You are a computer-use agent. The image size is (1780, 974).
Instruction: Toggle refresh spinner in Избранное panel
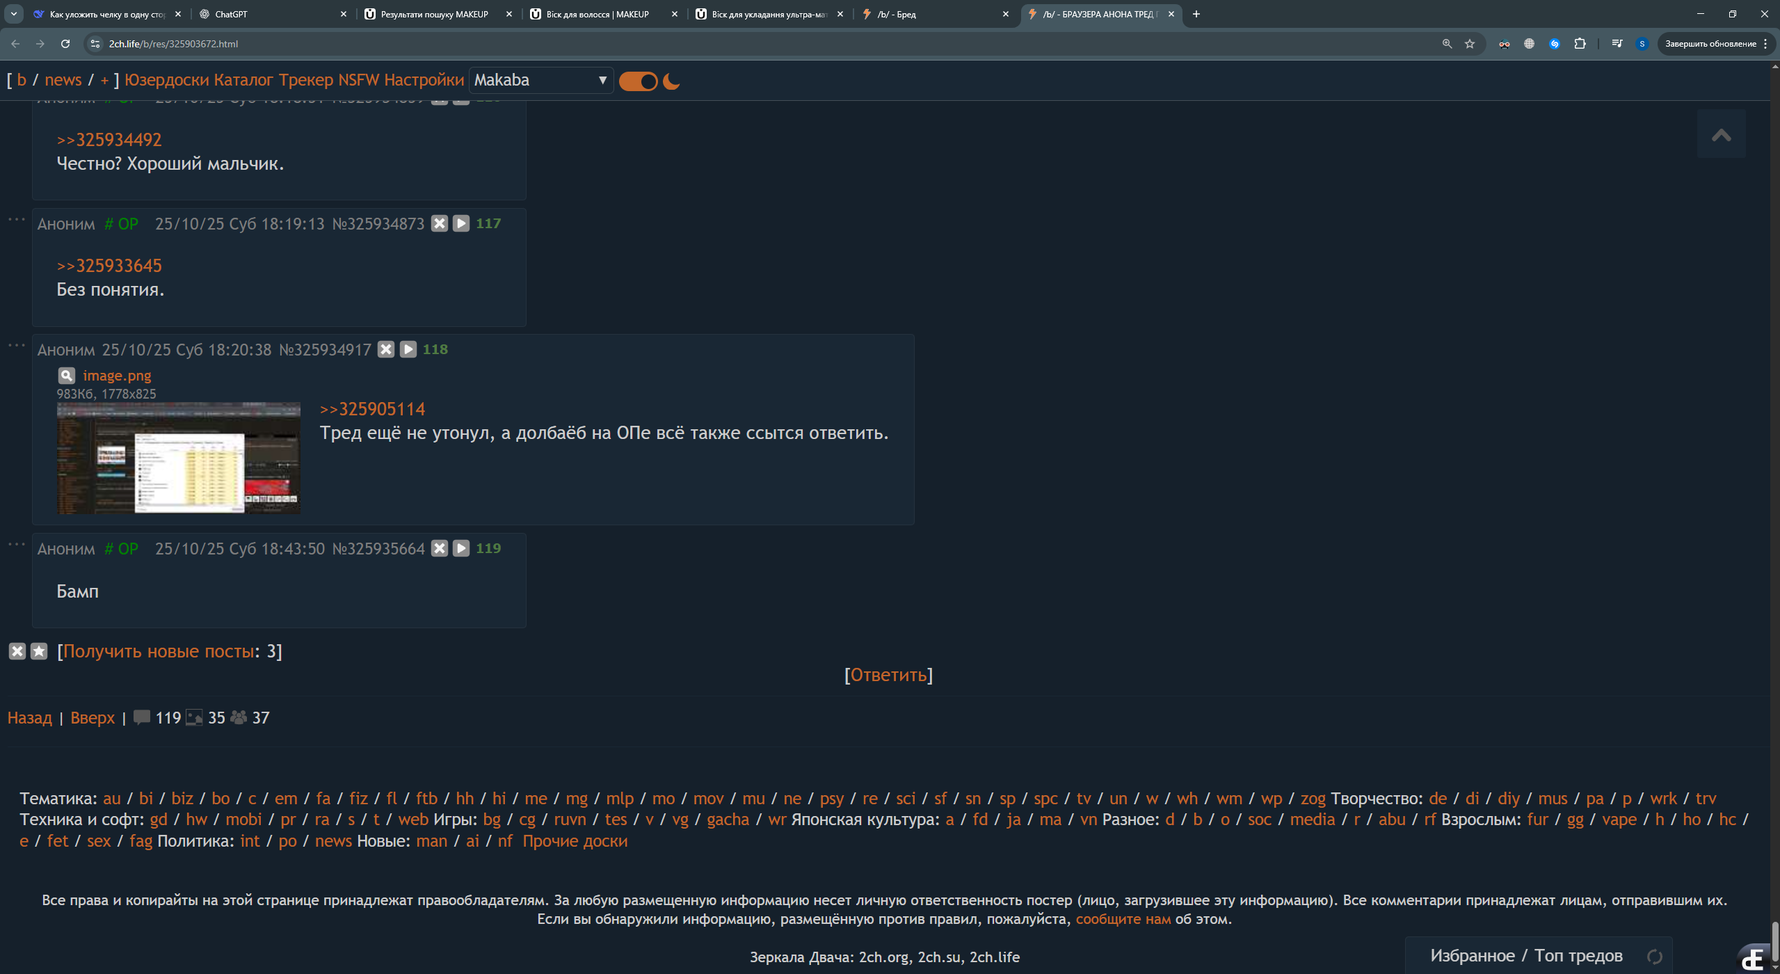coord(1655,957)
